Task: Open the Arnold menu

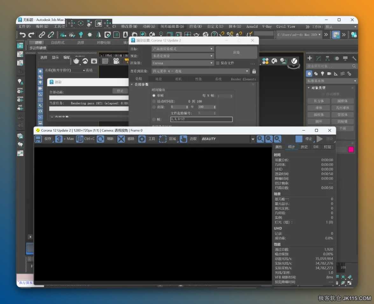Action: click(x=252, y=26)
